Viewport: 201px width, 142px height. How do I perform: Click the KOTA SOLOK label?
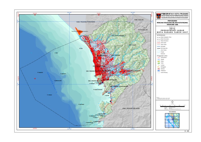click(x=143, y=30)
